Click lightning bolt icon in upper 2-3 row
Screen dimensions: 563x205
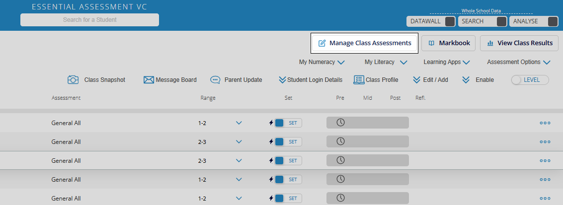pyautogui.click(x=271, y=141)
